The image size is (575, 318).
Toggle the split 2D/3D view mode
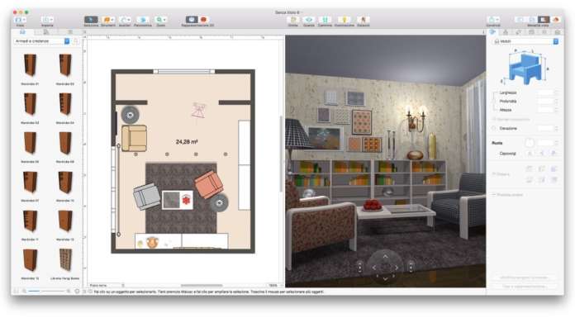[544, 20]
